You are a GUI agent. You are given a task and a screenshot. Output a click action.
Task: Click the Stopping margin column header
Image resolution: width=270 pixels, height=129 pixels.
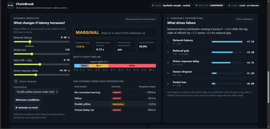[147, 87]
